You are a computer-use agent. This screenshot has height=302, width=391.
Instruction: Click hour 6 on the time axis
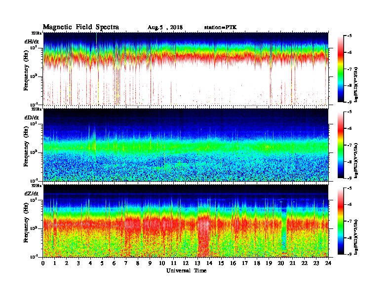pos(114,264)
